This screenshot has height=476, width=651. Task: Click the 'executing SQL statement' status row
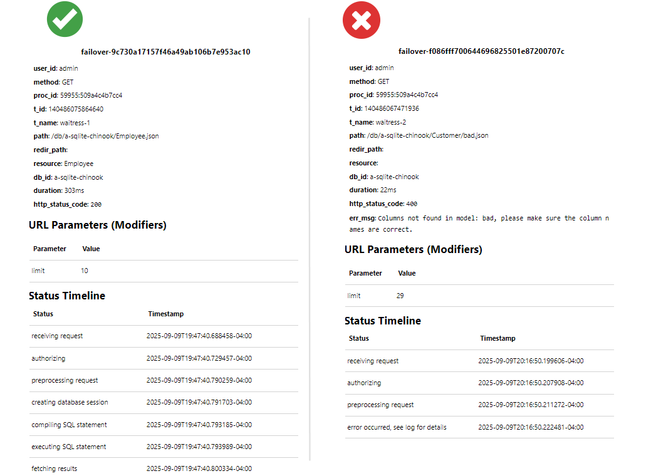coord(69,447)
